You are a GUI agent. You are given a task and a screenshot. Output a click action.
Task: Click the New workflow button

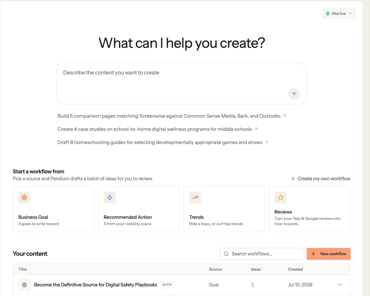click(328, 254)
